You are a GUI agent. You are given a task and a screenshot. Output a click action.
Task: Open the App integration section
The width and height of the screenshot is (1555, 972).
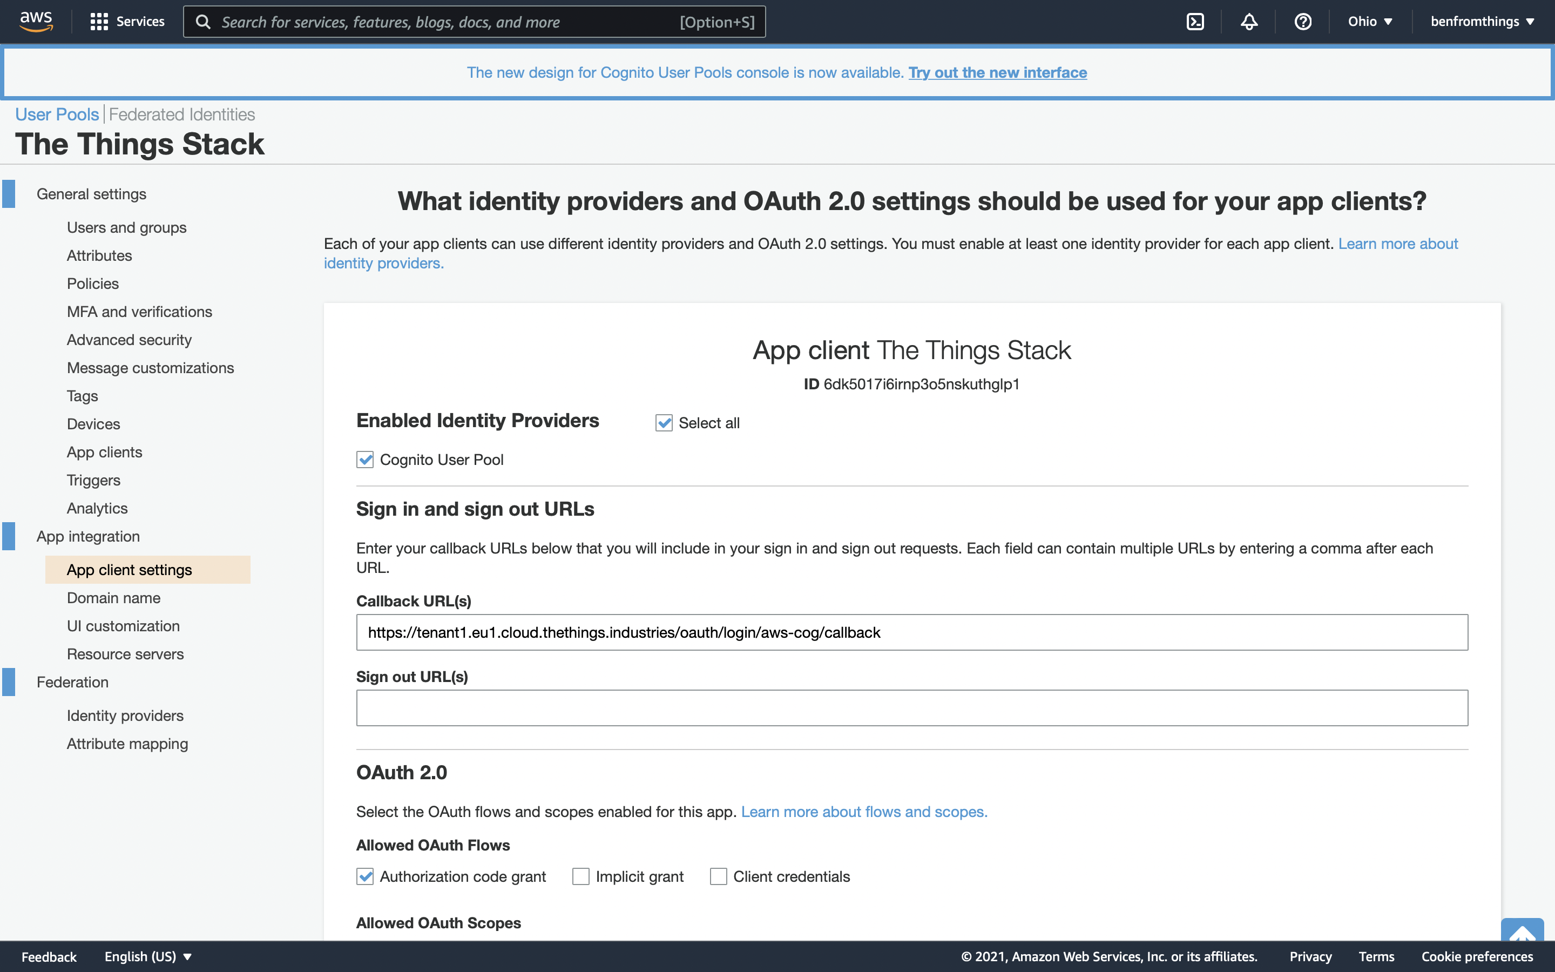click(x=88, y=536)
